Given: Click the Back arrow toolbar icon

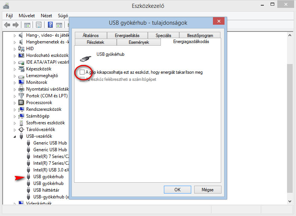Looking at the screenshot, I should pos(7,25).
